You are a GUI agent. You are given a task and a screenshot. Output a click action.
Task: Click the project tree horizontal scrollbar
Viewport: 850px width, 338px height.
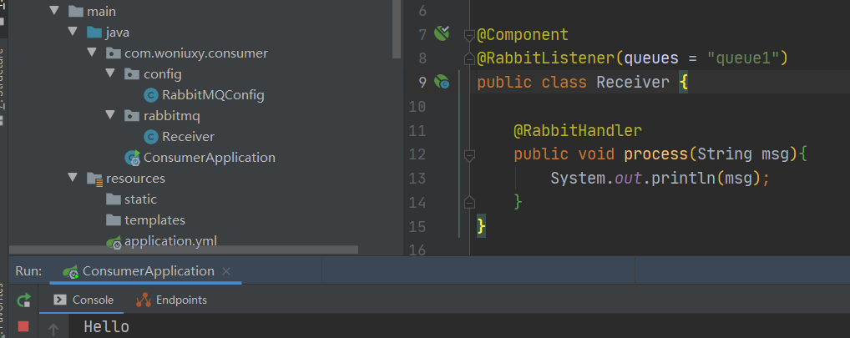pos(183,250)
